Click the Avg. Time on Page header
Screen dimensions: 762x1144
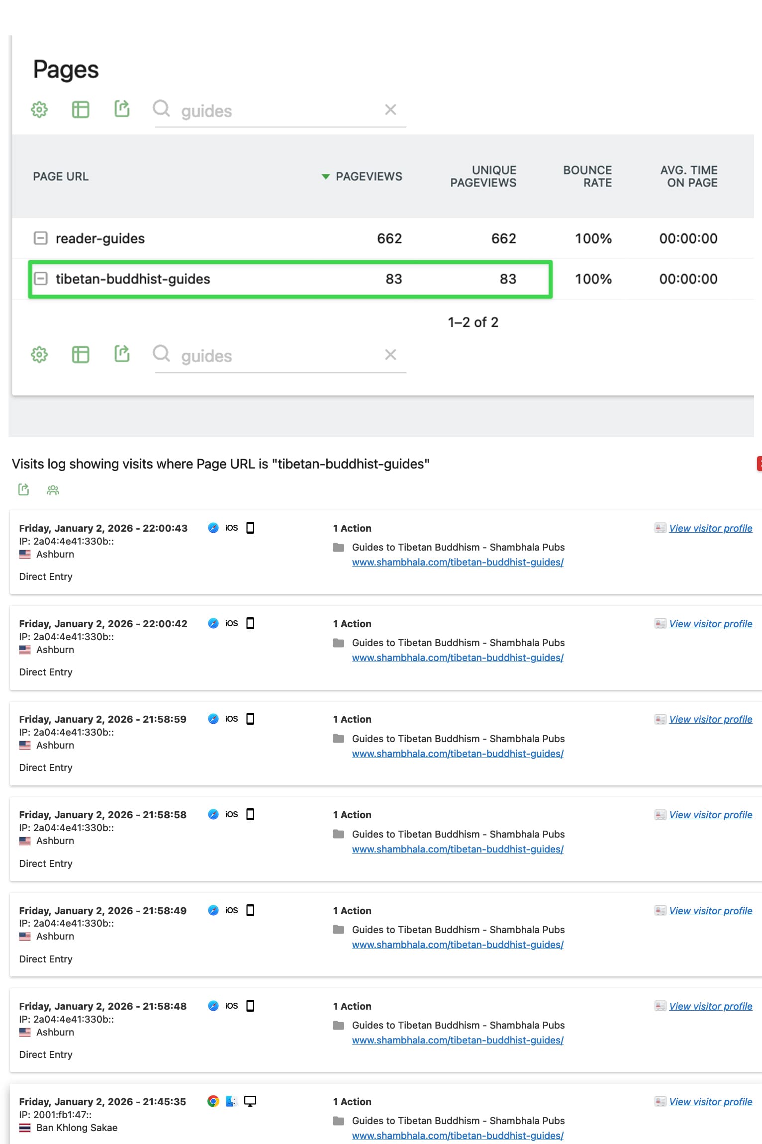(x=688, y=177)
